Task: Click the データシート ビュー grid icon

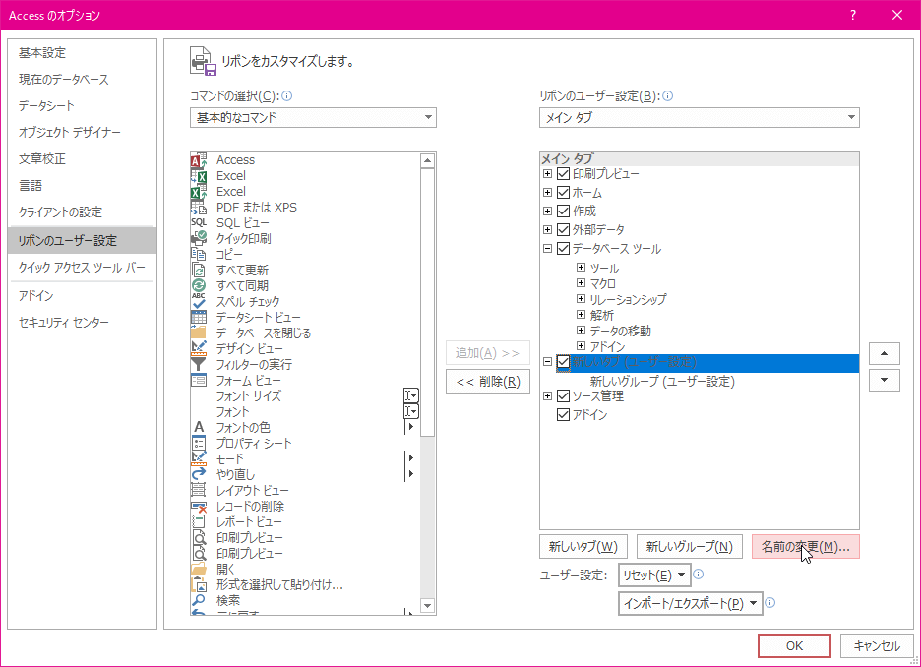Action: (199, 318)
